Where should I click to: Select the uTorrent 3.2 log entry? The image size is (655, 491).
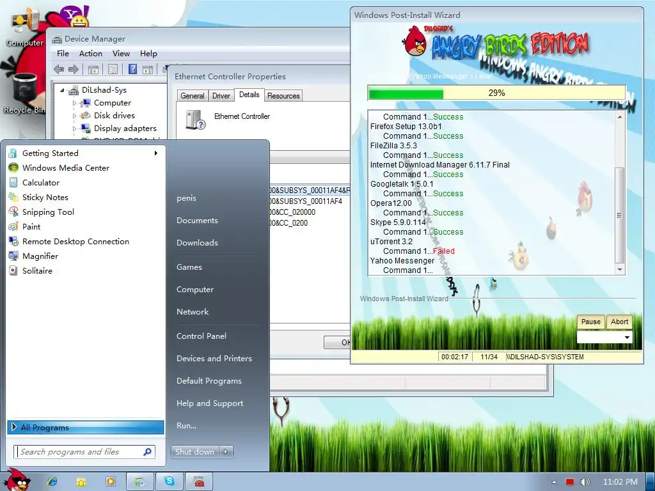pos(391,241)
